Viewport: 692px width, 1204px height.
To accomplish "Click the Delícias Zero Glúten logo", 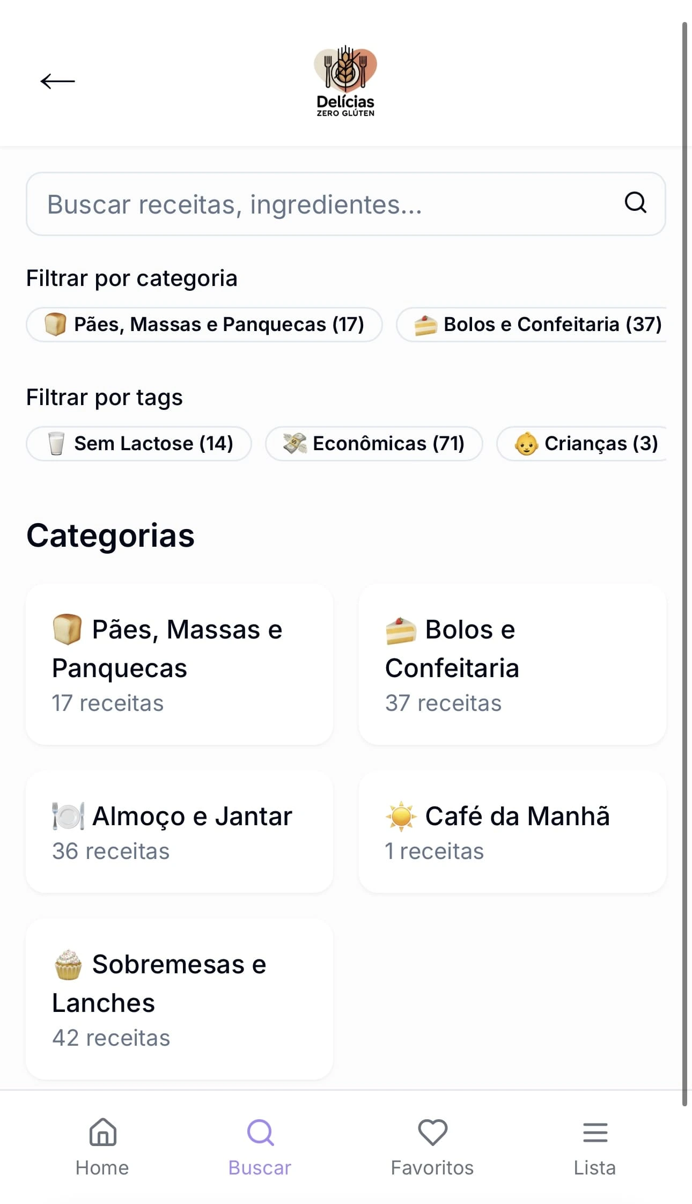I will point(345,81).
